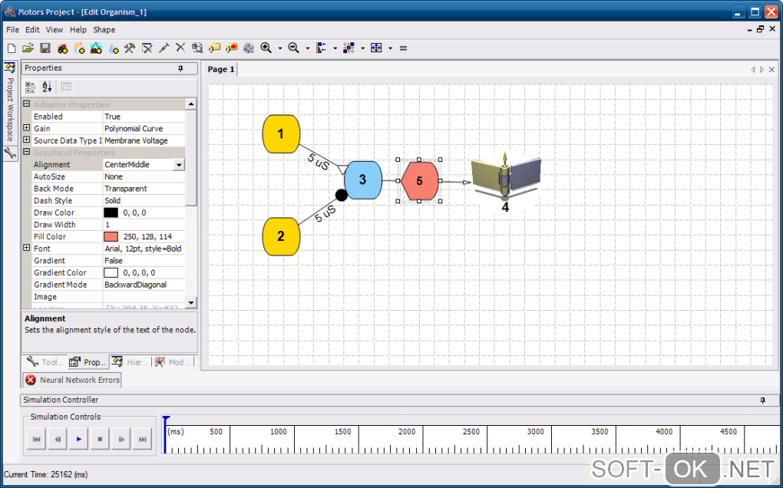Collapse the Adapter Properties category
This screenshot has height=488, width=783.
tap(27, 104)
